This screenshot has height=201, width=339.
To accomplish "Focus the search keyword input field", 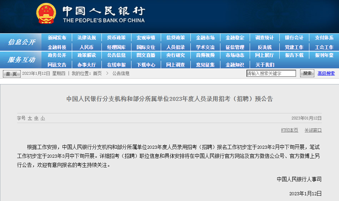I will click(271, 73).
